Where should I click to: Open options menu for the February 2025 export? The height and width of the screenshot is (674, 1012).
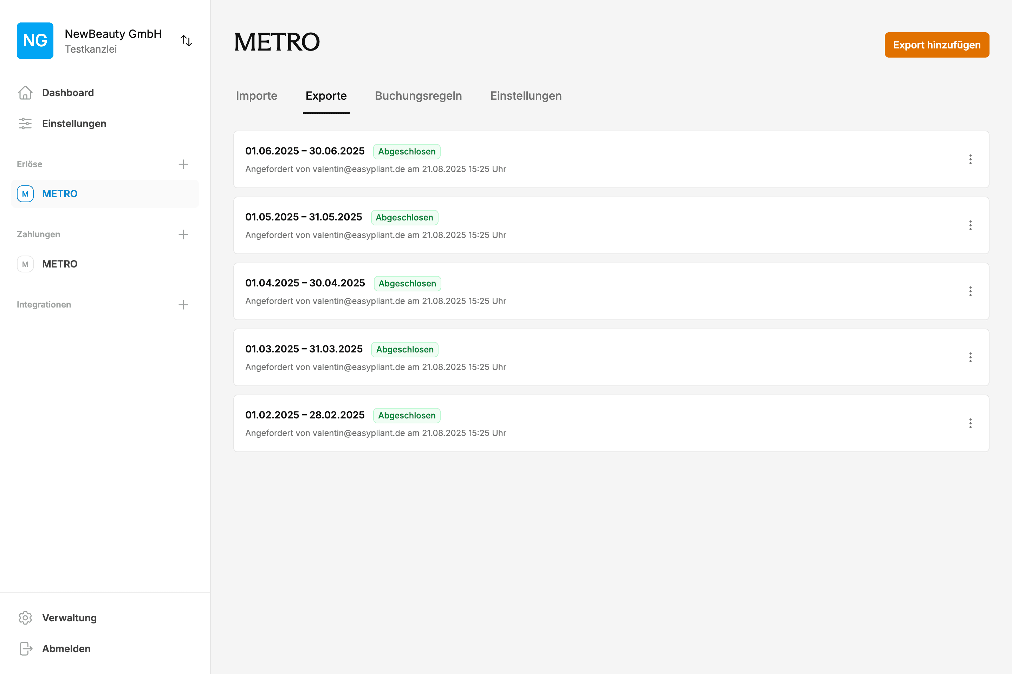971,423
